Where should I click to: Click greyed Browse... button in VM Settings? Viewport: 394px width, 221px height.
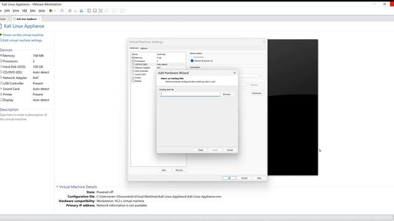click(254, 85)
